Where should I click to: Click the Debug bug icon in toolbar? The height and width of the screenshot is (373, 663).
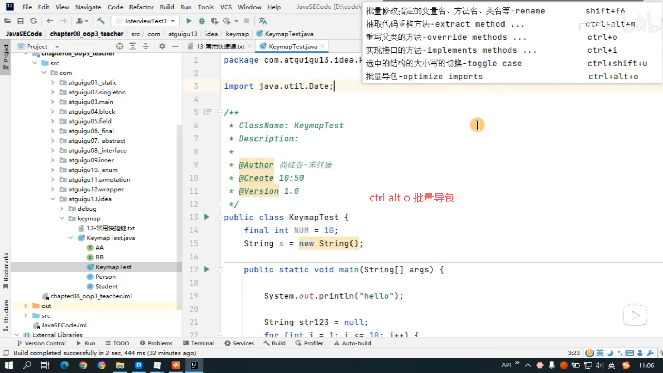click(x=202, y=21)
